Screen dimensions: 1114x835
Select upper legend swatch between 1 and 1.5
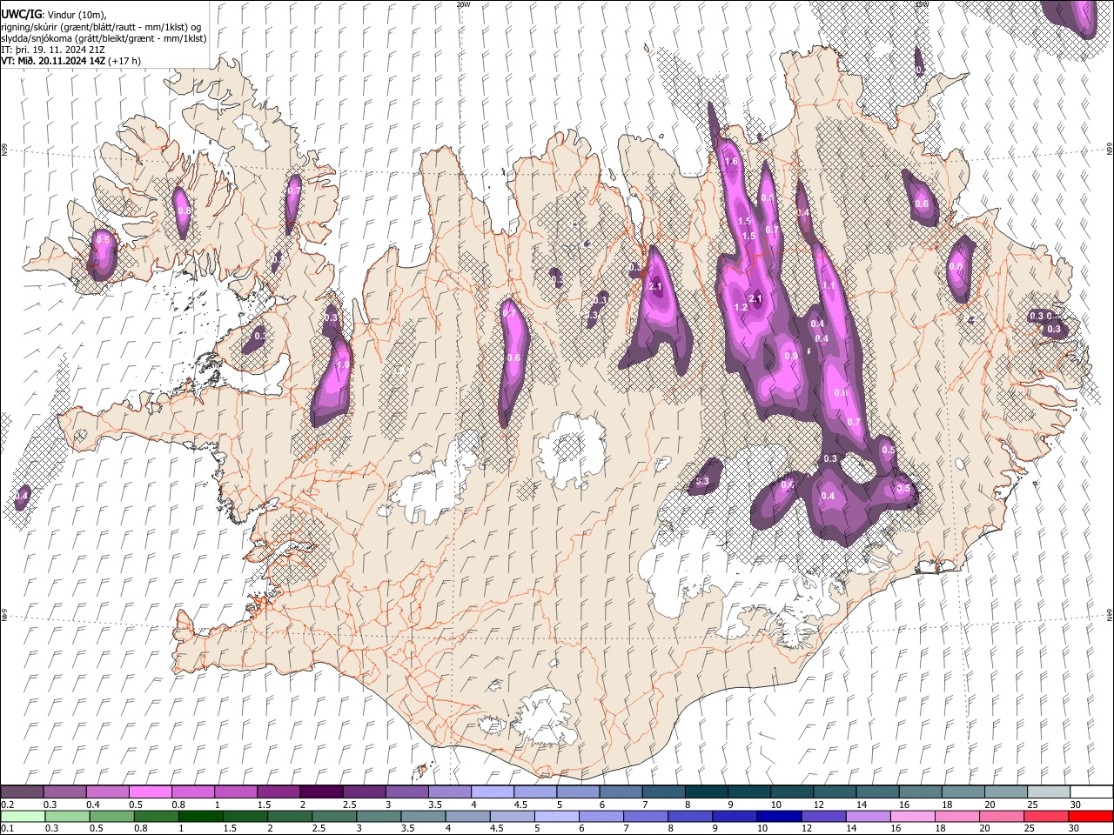click(x=236, y=792)
